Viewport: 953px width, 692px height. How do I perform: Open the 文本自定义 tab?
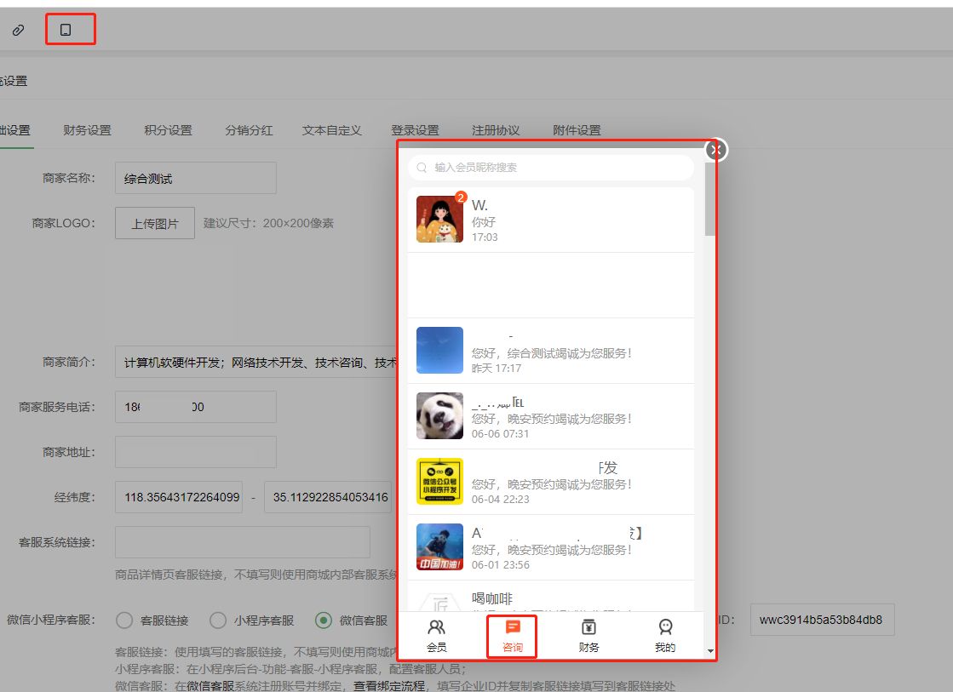point(331,130)
